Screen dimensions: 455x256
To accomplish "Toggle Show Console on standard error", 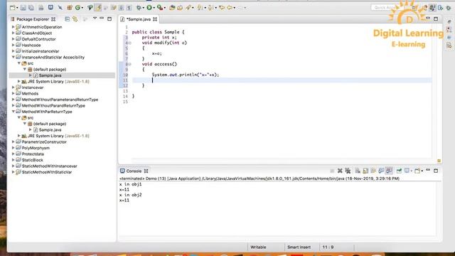I will [x=389, y=171].
